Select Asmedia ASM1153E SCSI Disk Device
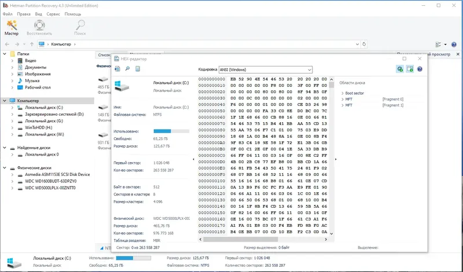The width and height of the screenshot is (463, 272). pos(57,175)
